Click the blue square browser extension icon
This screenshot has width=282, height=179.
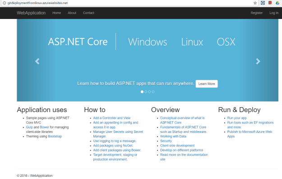tap(263, 3)
